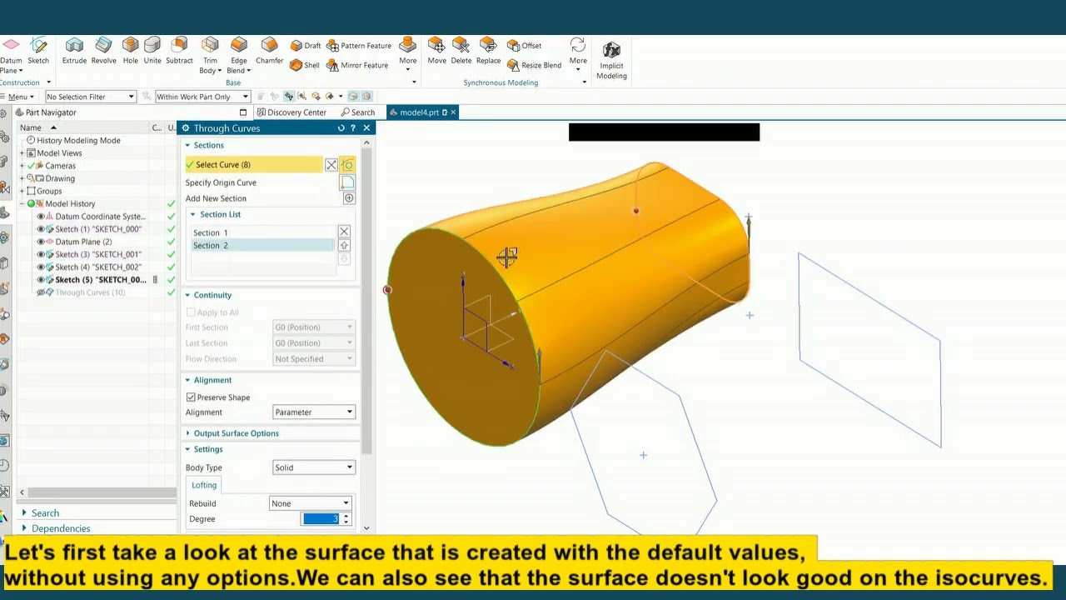Toggle visibility of Sketch (4) SKETCH_002
1066x600 pixels.
(40, 267)
